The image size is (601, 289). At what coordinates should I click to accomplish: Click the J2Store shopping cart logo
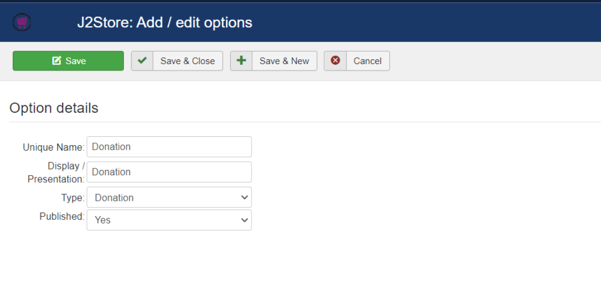[x=22, y=22]
